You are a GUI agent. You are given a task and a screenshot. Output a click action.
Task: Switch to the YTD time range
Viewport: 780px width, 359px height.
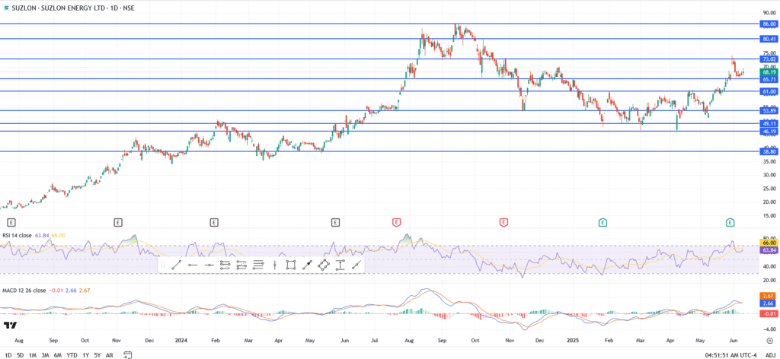(72, 354)
